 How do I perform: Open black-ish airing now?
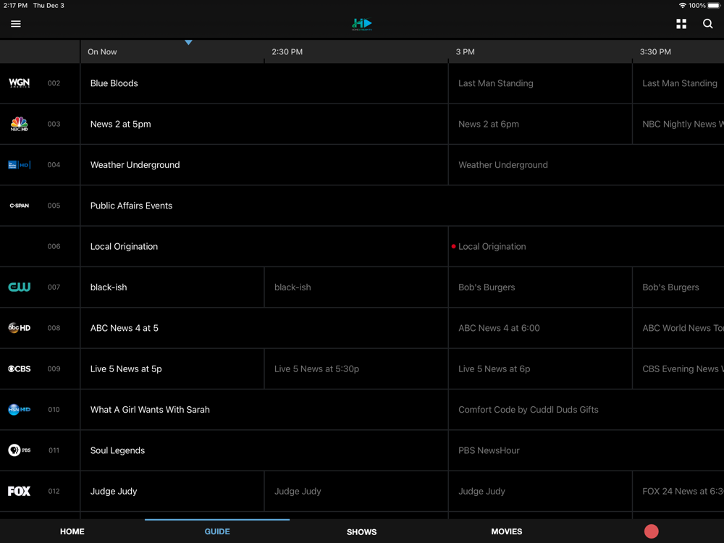tap(172, 287)
